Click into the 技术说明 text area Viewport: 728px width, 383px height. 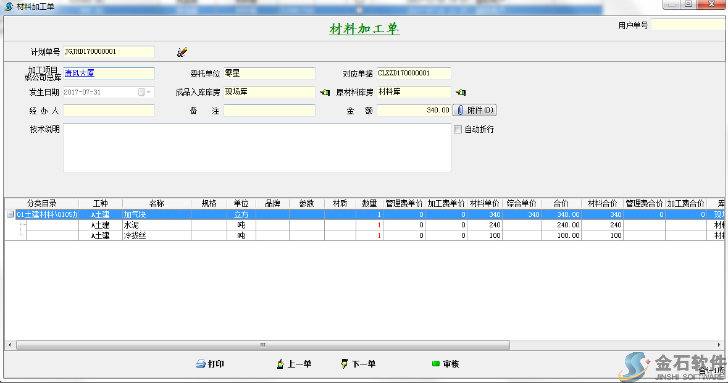click(257, 148)
